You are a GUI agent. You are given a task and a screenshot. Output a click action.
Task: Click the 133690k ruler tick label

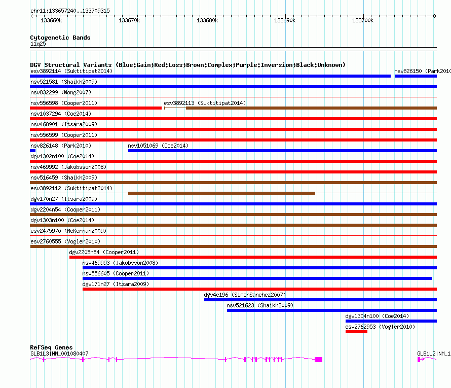pos(285,20)
